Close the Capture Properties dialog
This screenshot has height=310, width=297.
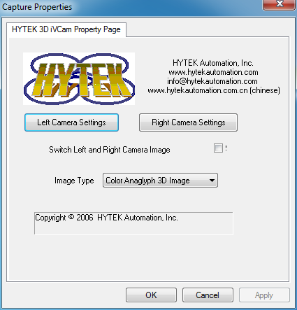(x=280, y=4)
